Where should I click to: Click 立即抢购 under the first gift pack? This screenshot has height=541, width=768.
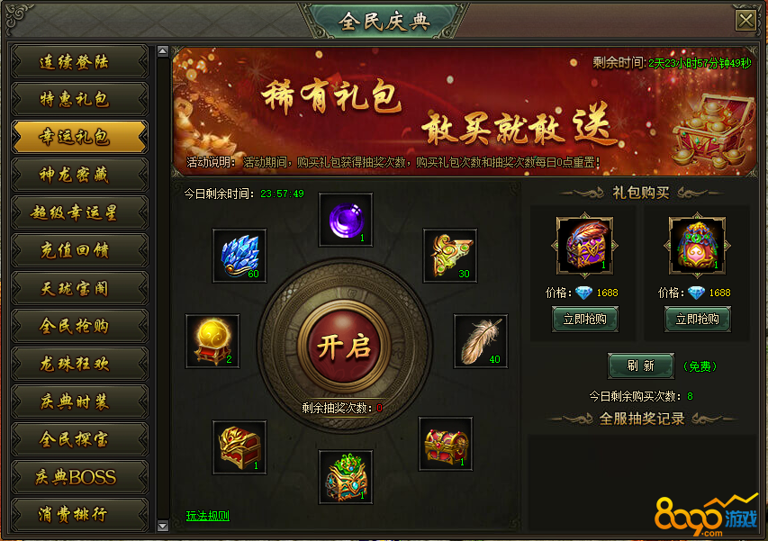tap(585, 320)
